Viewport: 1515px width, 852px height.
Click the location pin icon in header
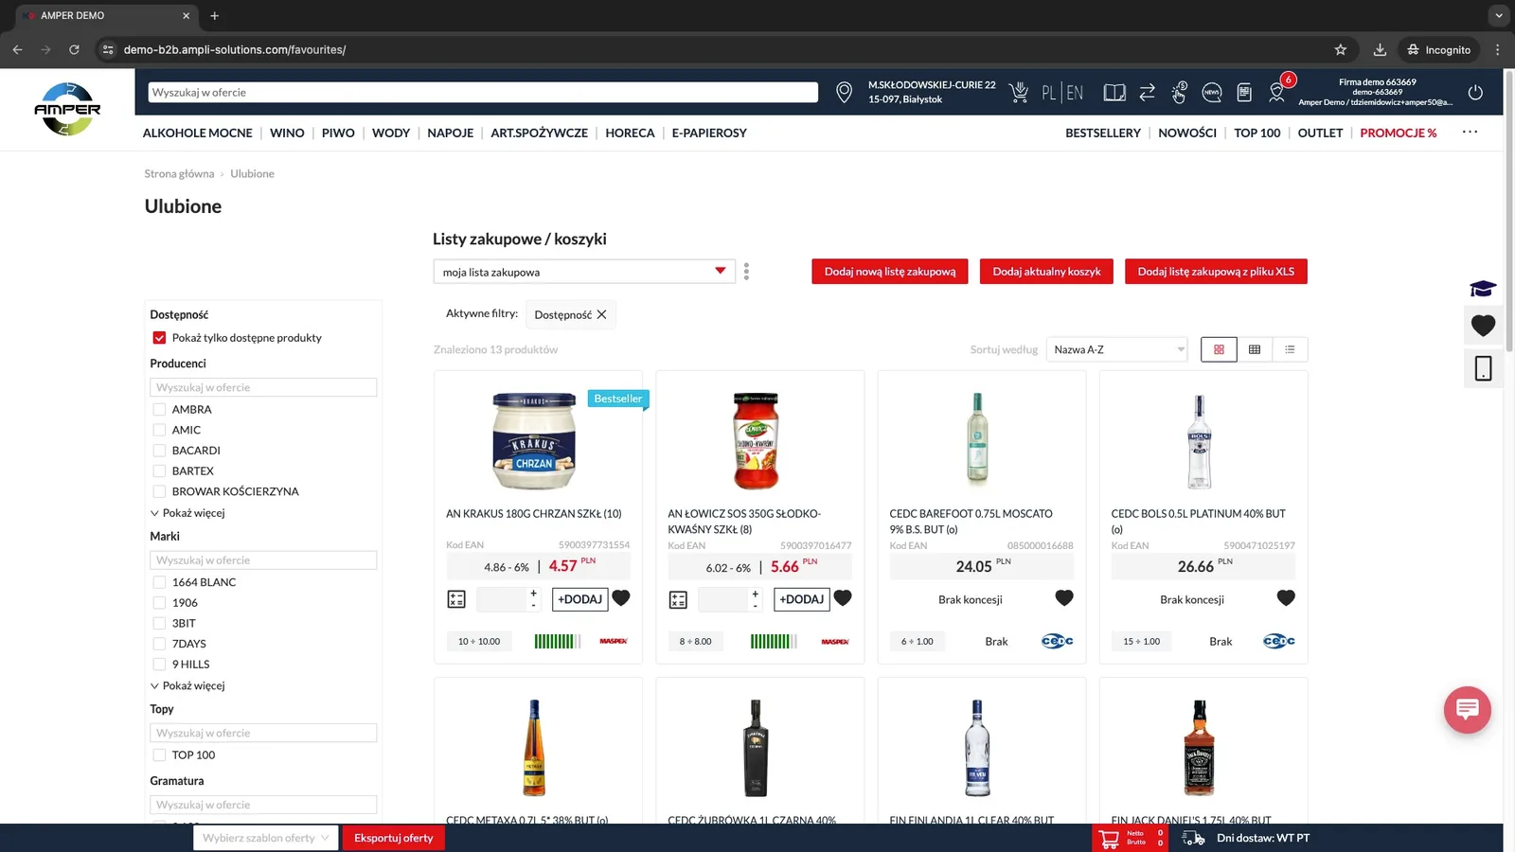(x=844, y=93)
